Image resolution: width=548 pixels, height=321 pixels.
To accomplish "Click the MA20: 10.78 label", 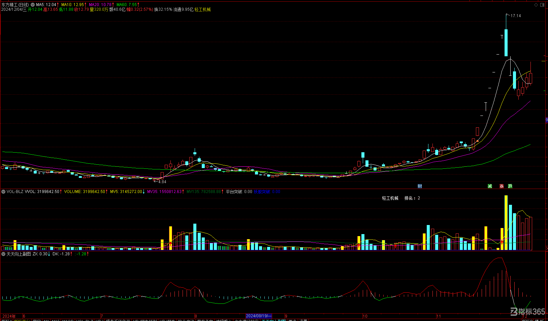I will [101, 5].
